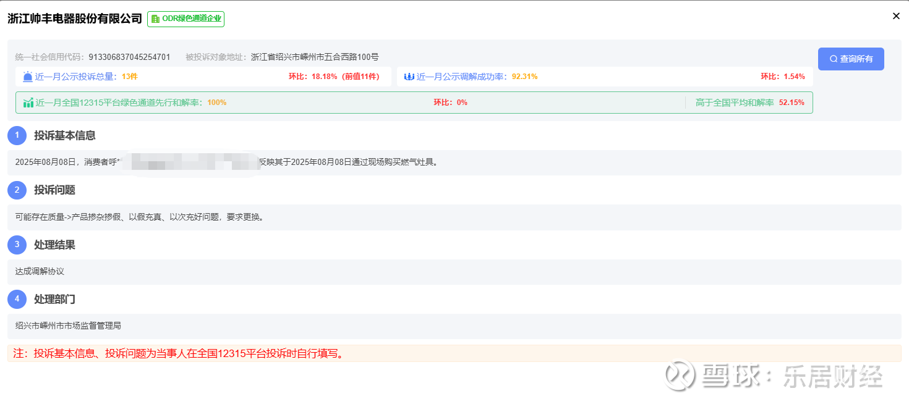Click the step 4 circle for 处理部门
909x404 pixels.
pyautogui.click(x=17, y=299)
